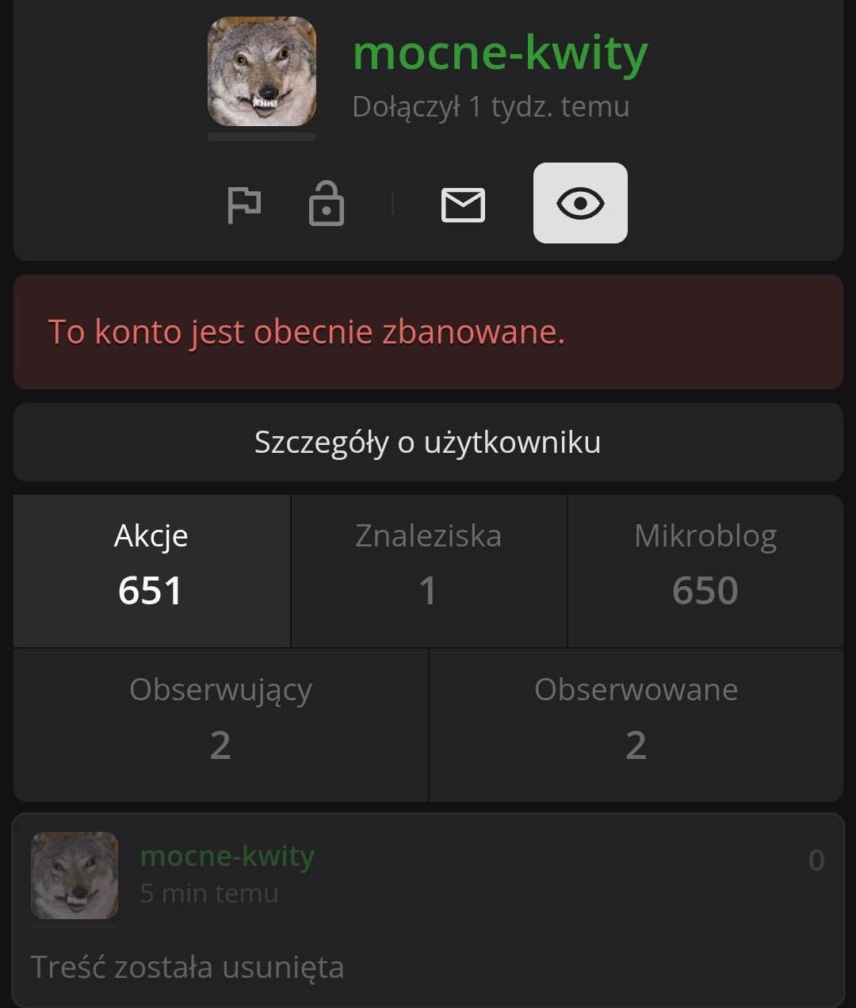Viewport: 856px width, 1008px height.
Task: Click the "5 min temu" post timestamp
Action: pyautogui.click(x=209, y=894)
